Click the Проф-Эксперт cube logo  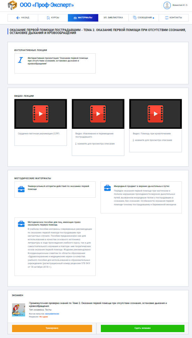13,5
